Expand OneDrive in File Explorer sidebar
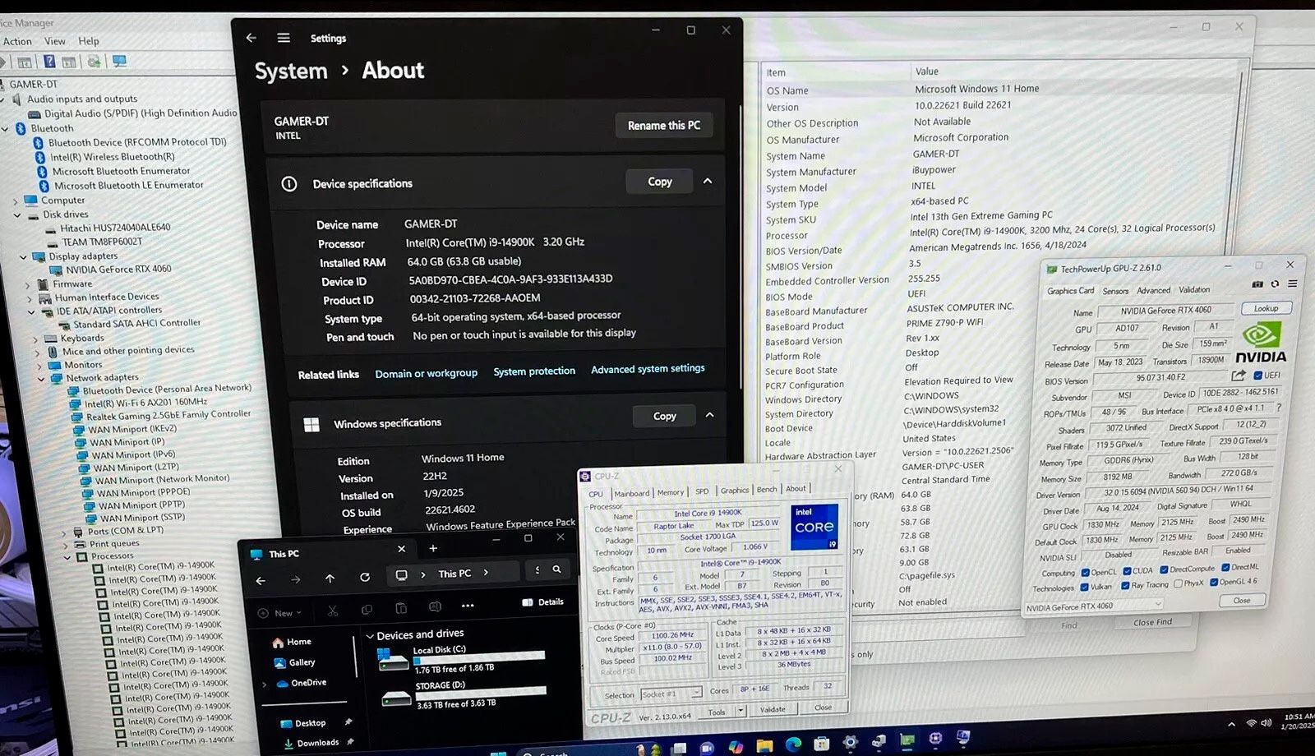Viewport: 1315px width, 756px height. (x=265, y=684)
